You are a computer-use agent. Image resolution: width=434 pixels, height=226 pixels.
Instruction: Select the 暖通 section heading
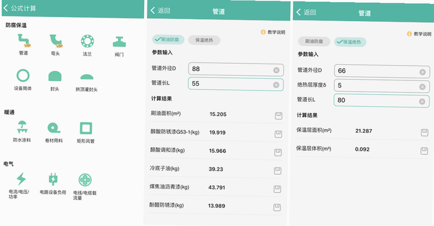point(9,112)
